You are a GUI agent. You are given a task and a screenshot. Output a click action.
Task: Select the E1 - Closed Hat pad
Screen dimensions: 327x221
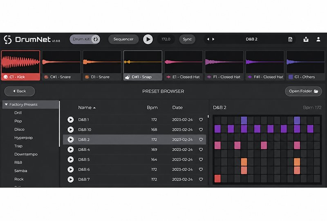184,65
